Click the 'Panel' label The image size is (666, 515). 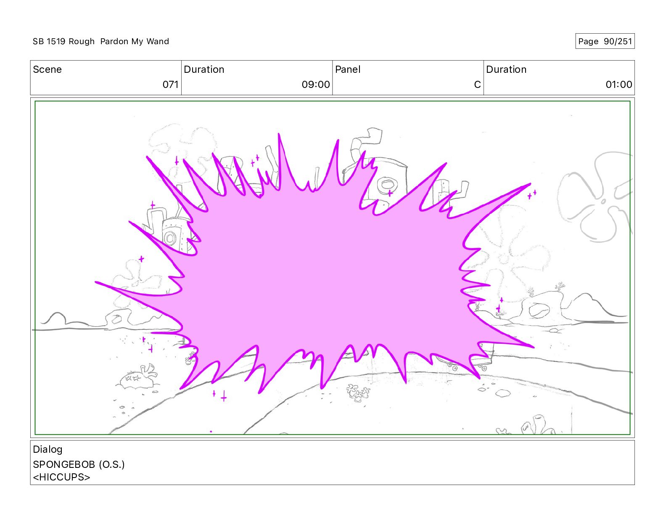[348, 69]
